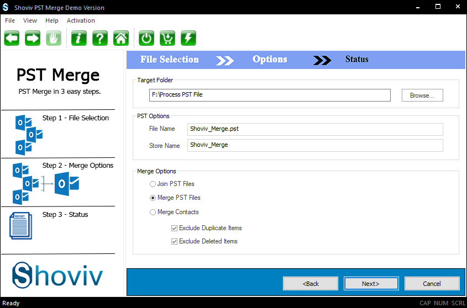Click the Shoviv logo in sidebar
The height and width of the screenshot is (308, 467).
point(57,275)
